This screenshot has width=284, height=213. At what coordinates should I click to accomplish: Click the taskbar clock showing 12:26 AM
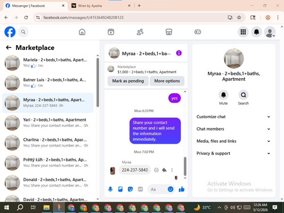point(260,207)
